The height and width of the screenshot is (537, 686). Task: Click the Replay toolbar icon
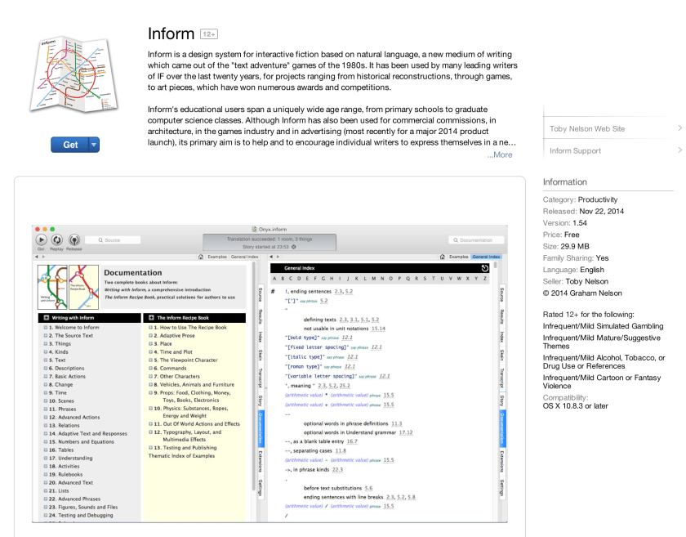56,240
